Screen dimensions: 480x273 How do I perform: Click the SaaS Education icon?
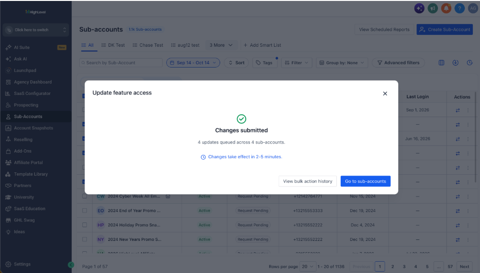point(8,209)
